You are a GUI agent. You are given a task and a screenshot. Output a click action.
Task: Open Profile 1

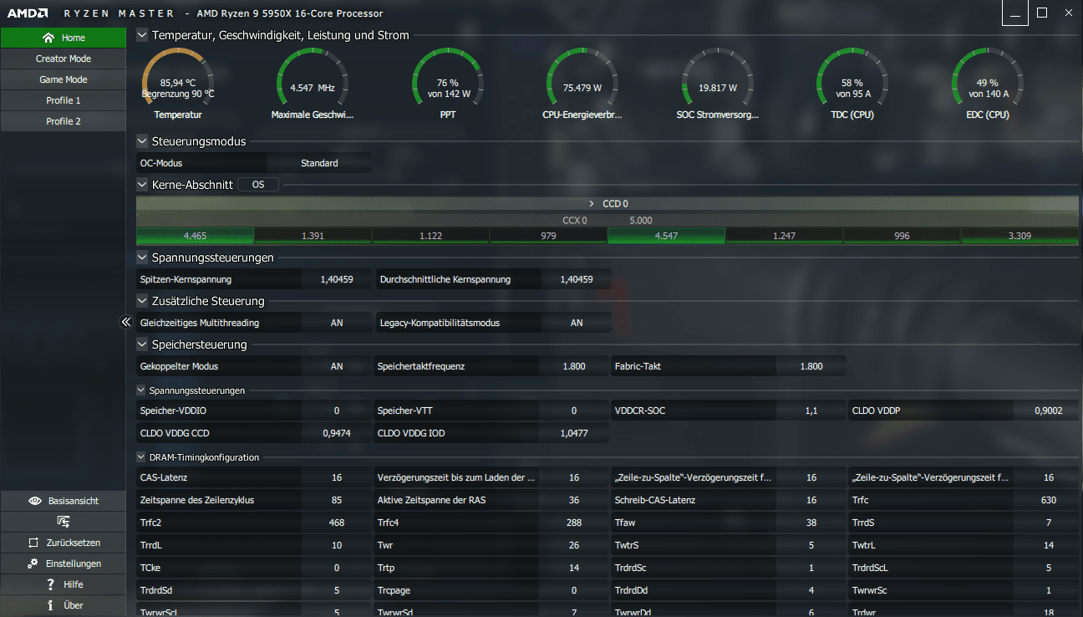pos(64,100)
